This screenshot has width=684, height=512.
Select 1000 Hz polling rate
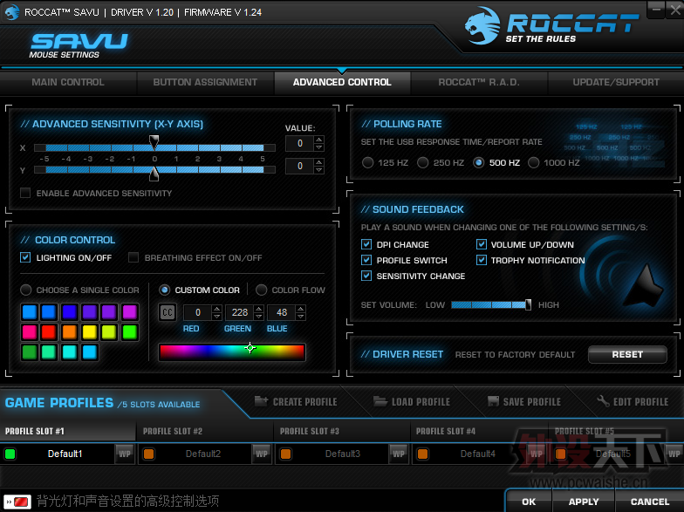point(534,162)
